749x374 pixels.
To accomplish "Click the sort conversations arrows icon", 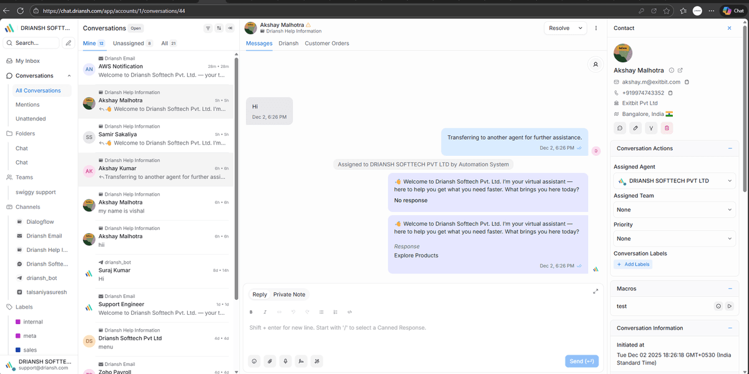I will (219, 28).
